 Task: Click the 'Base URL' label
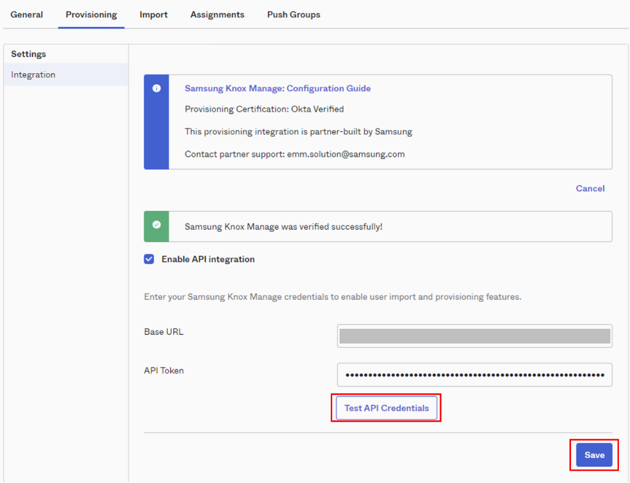coord(163,332)
